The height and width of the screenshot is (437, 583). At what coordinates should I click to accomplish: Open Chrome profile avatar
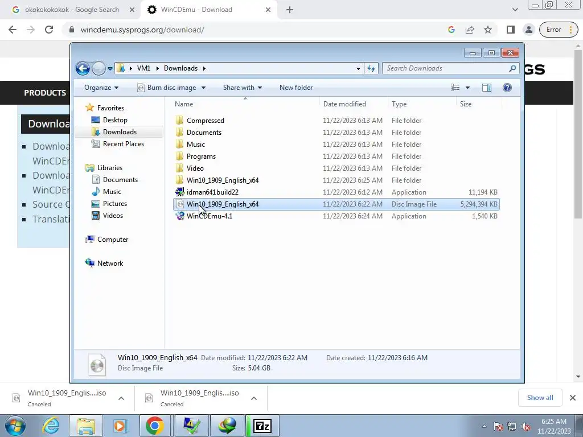coord(529,30)
